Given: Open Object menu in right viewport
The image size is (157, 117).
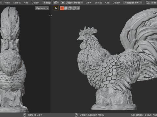Looking at the screenshot, I should [x=116, y=3].
